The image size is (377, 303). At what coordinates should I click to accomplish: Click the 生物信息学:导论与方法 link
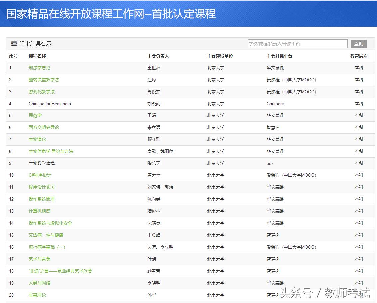tap(52, 151)
